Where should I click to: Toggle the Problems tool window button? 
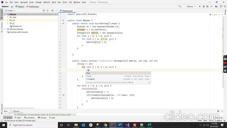click(29, 118)
